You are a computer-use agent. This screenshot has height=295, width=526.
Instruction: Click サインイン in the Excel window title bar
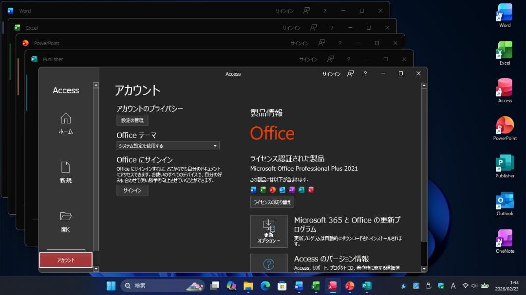tap(291, 28)
